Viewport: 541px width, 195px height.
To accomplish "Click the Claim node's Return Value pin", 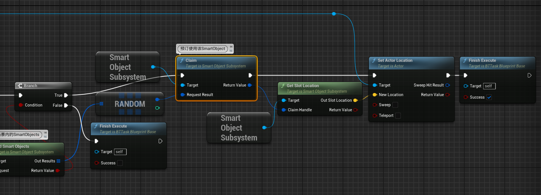I will pos(250,85).
